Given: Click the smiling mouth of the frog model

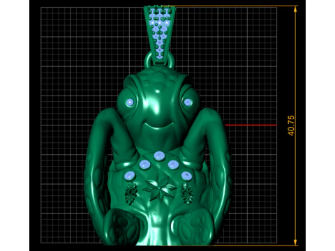Looking at the screenshot, I should (x=158, y=125).
